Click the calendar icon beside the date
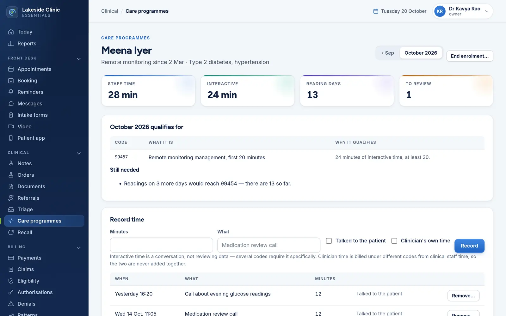 376,11
